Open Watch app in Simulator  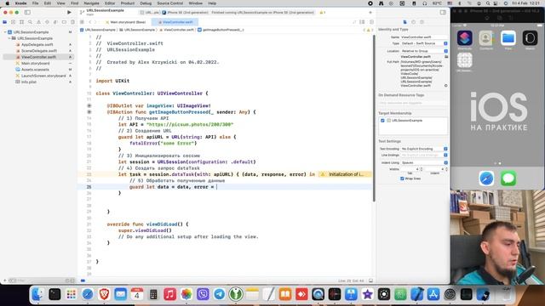point(530,37)
